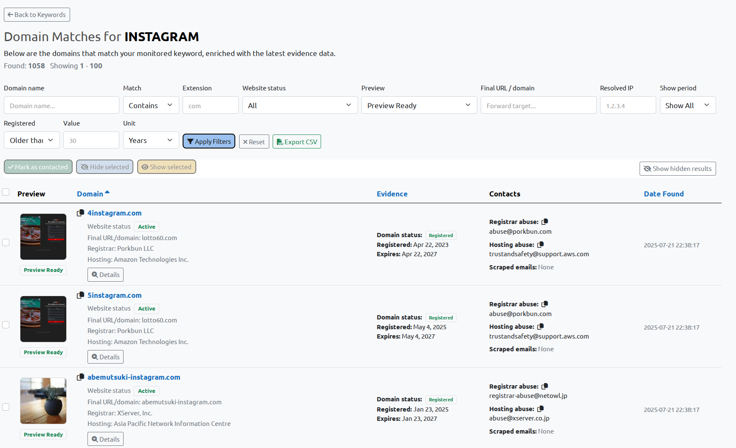
Task: Copy the abemutsuki-instagram.com domain name
Action: tap(80, 377)
